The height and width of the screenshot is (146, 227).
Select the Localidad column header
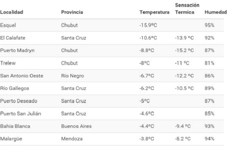(x=12, y=12)
